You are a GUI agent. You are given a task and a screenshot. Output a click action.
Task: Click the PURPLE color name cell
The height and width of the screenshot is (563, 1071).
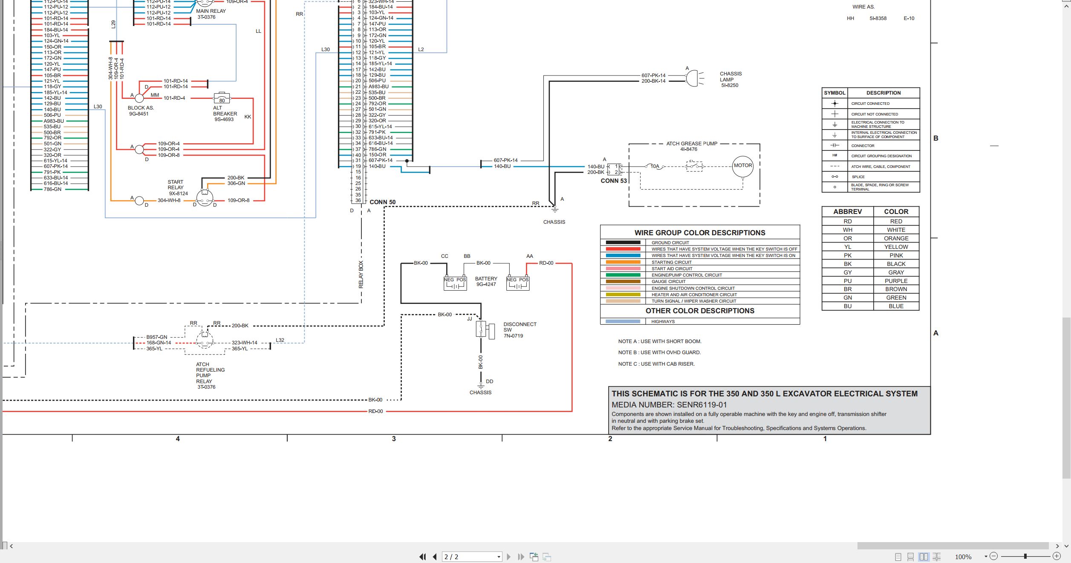[896, 281]
